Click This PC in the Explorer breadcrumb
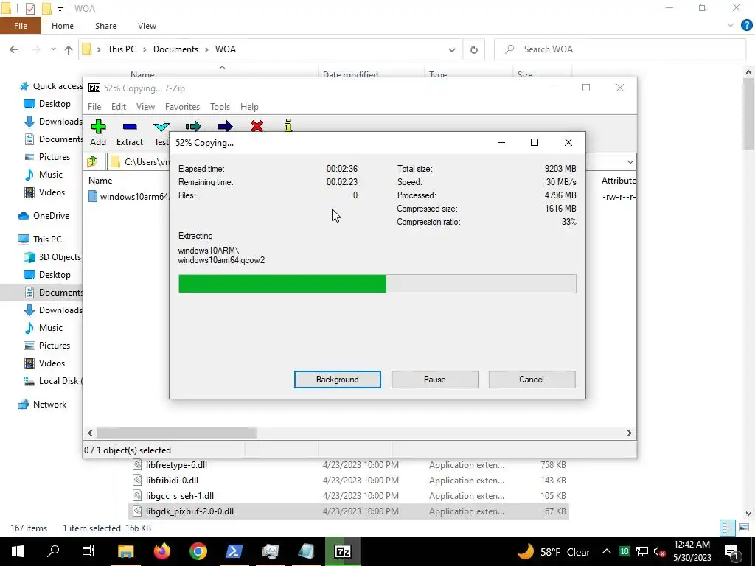The width and height of the screenshot is (755, 566). (x=122, y=49)
